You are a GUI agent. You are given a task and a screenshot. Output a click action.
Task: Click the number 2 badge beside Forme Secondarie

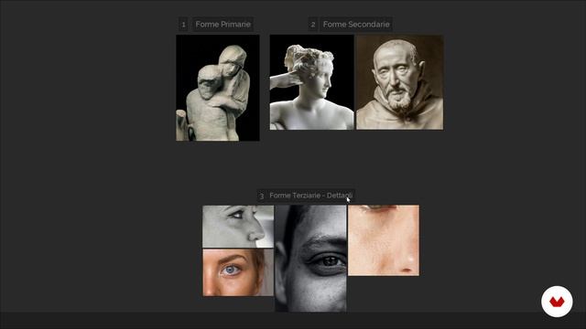313,25
